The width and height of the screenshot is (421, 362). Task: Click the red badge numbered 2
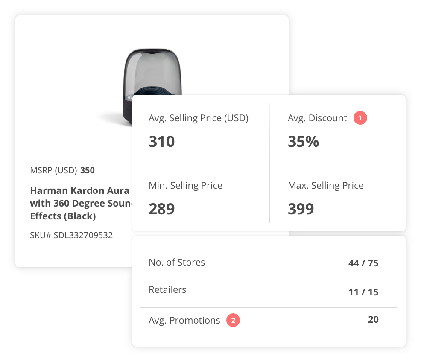pyautogui.click(x=233, y=320)
